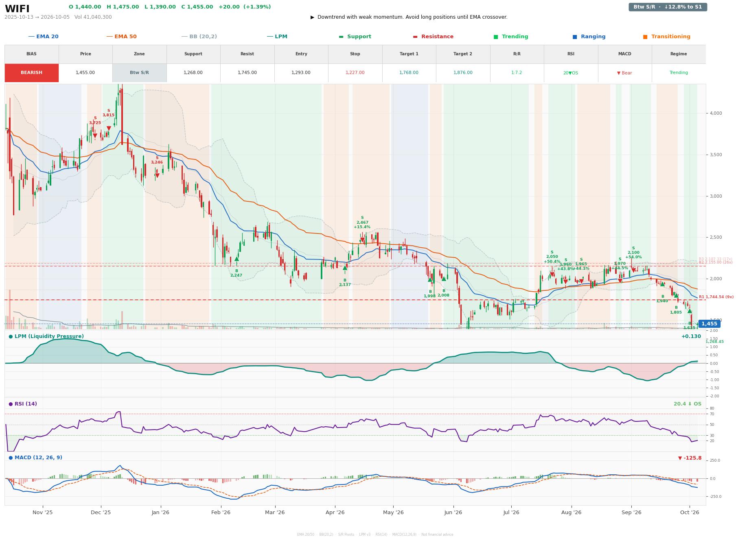Click the sell marker labeled S 3,725

pos(95,136)
